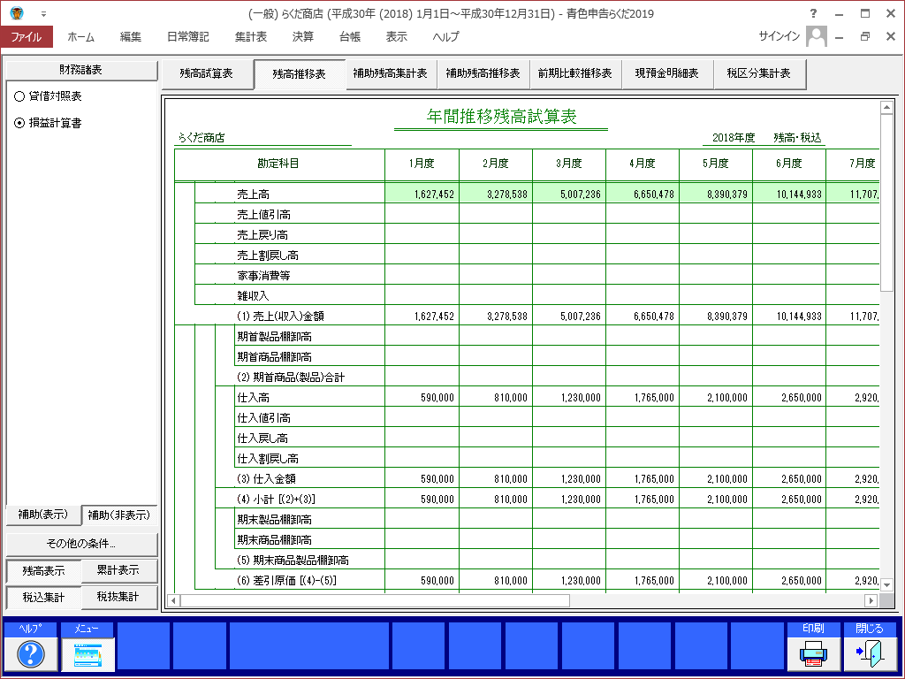Toggle 補助(非表示) button
This screenshot has width=905, height=679.
coord(119,515)
